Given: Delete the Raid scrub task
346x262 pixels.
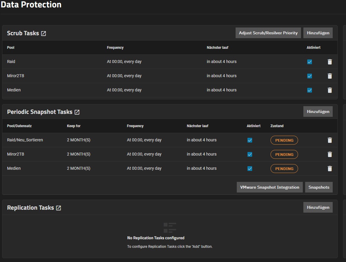Looking at the screenshot, I should tap(330, 62).
